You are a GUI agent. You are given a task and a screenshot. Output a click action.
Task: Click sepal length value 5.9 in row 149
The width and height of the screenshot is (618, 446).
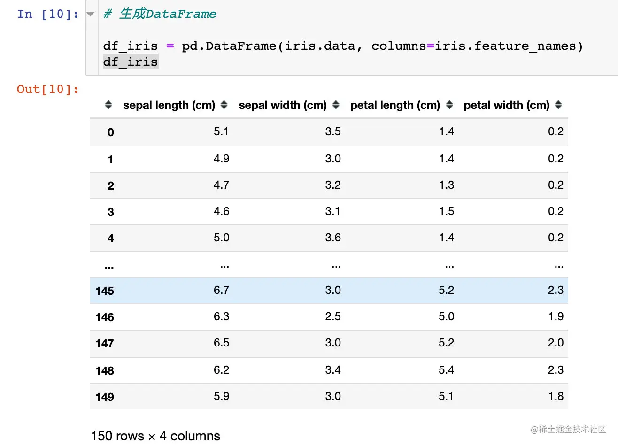tap(221, 396)
